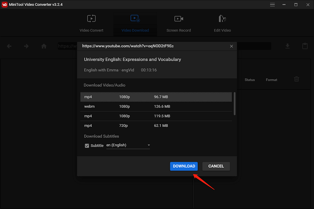Viewport: 314px width, 209px height.
Task: Maximize the application window
Action: click(x=296, y=5)
